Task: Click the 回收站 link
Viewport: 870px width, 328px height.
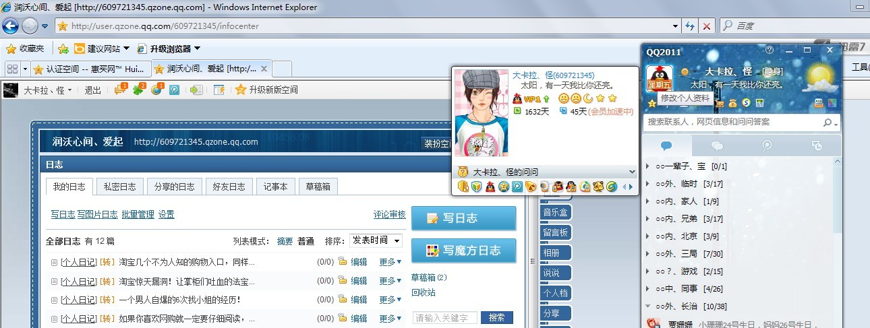Action: pos(424,292)
